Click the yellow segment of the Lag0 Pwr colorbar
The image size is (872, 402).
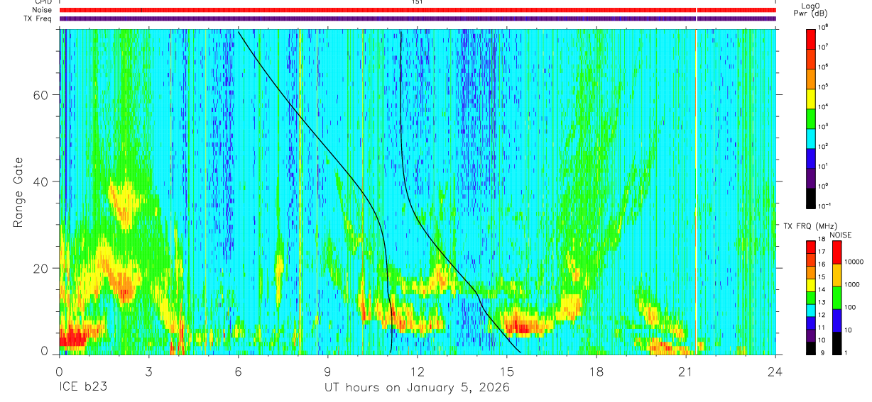[x=811, y=99]
